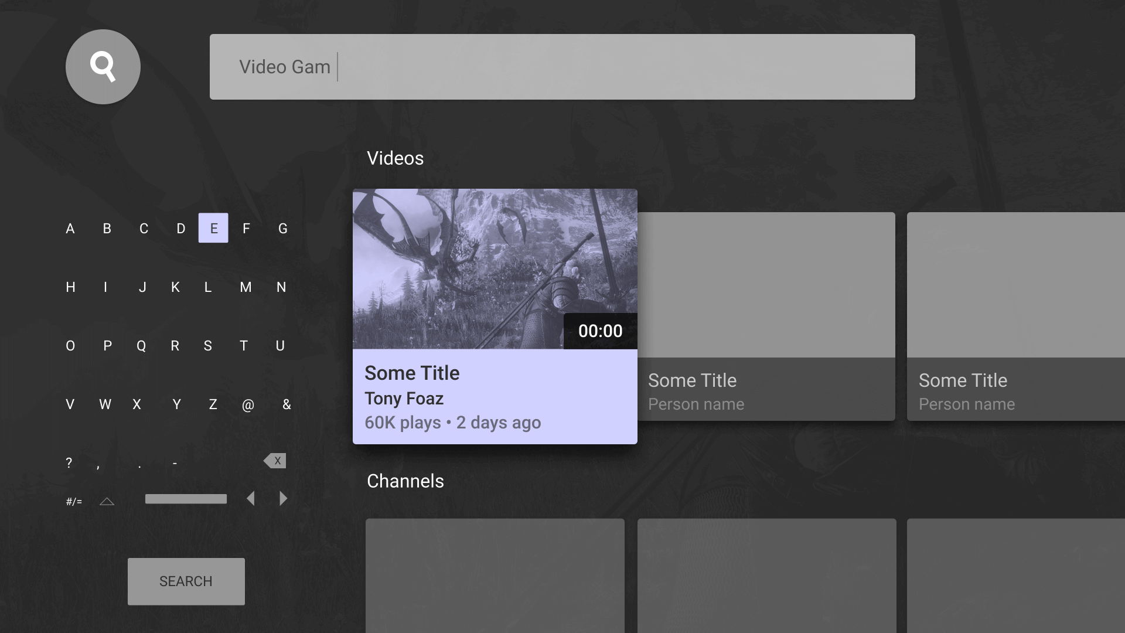1125x633 pixels.
Task: Tap the letter G key
Action: [283, 229]
